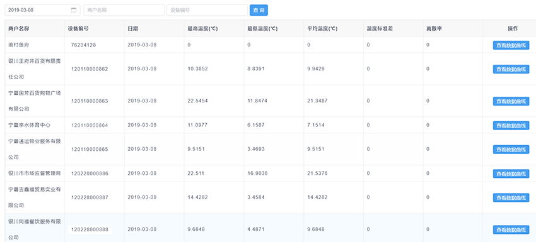Open 查看数据曲线 for device 120110000863
The height and width of the screenshot is (242, 536).
pyautogui.click(x=511, y=101)
